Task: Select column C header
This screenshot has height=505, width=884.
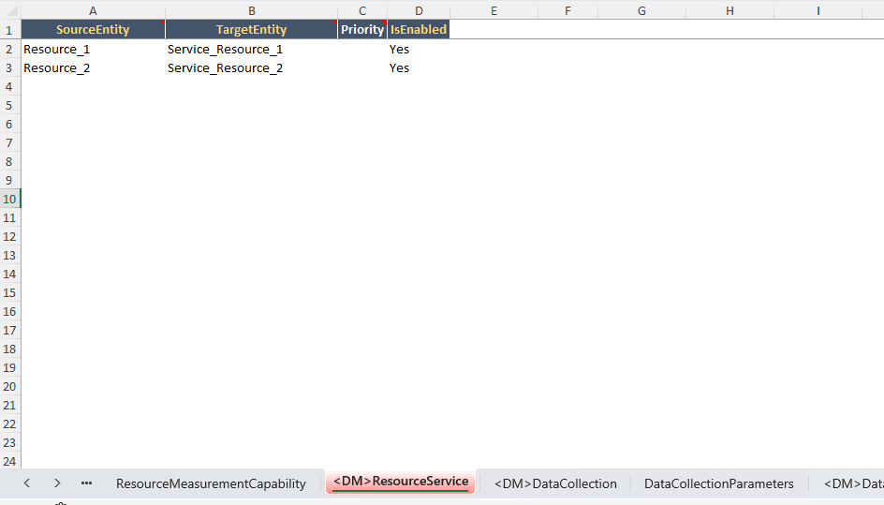Action: pos(362,10)
